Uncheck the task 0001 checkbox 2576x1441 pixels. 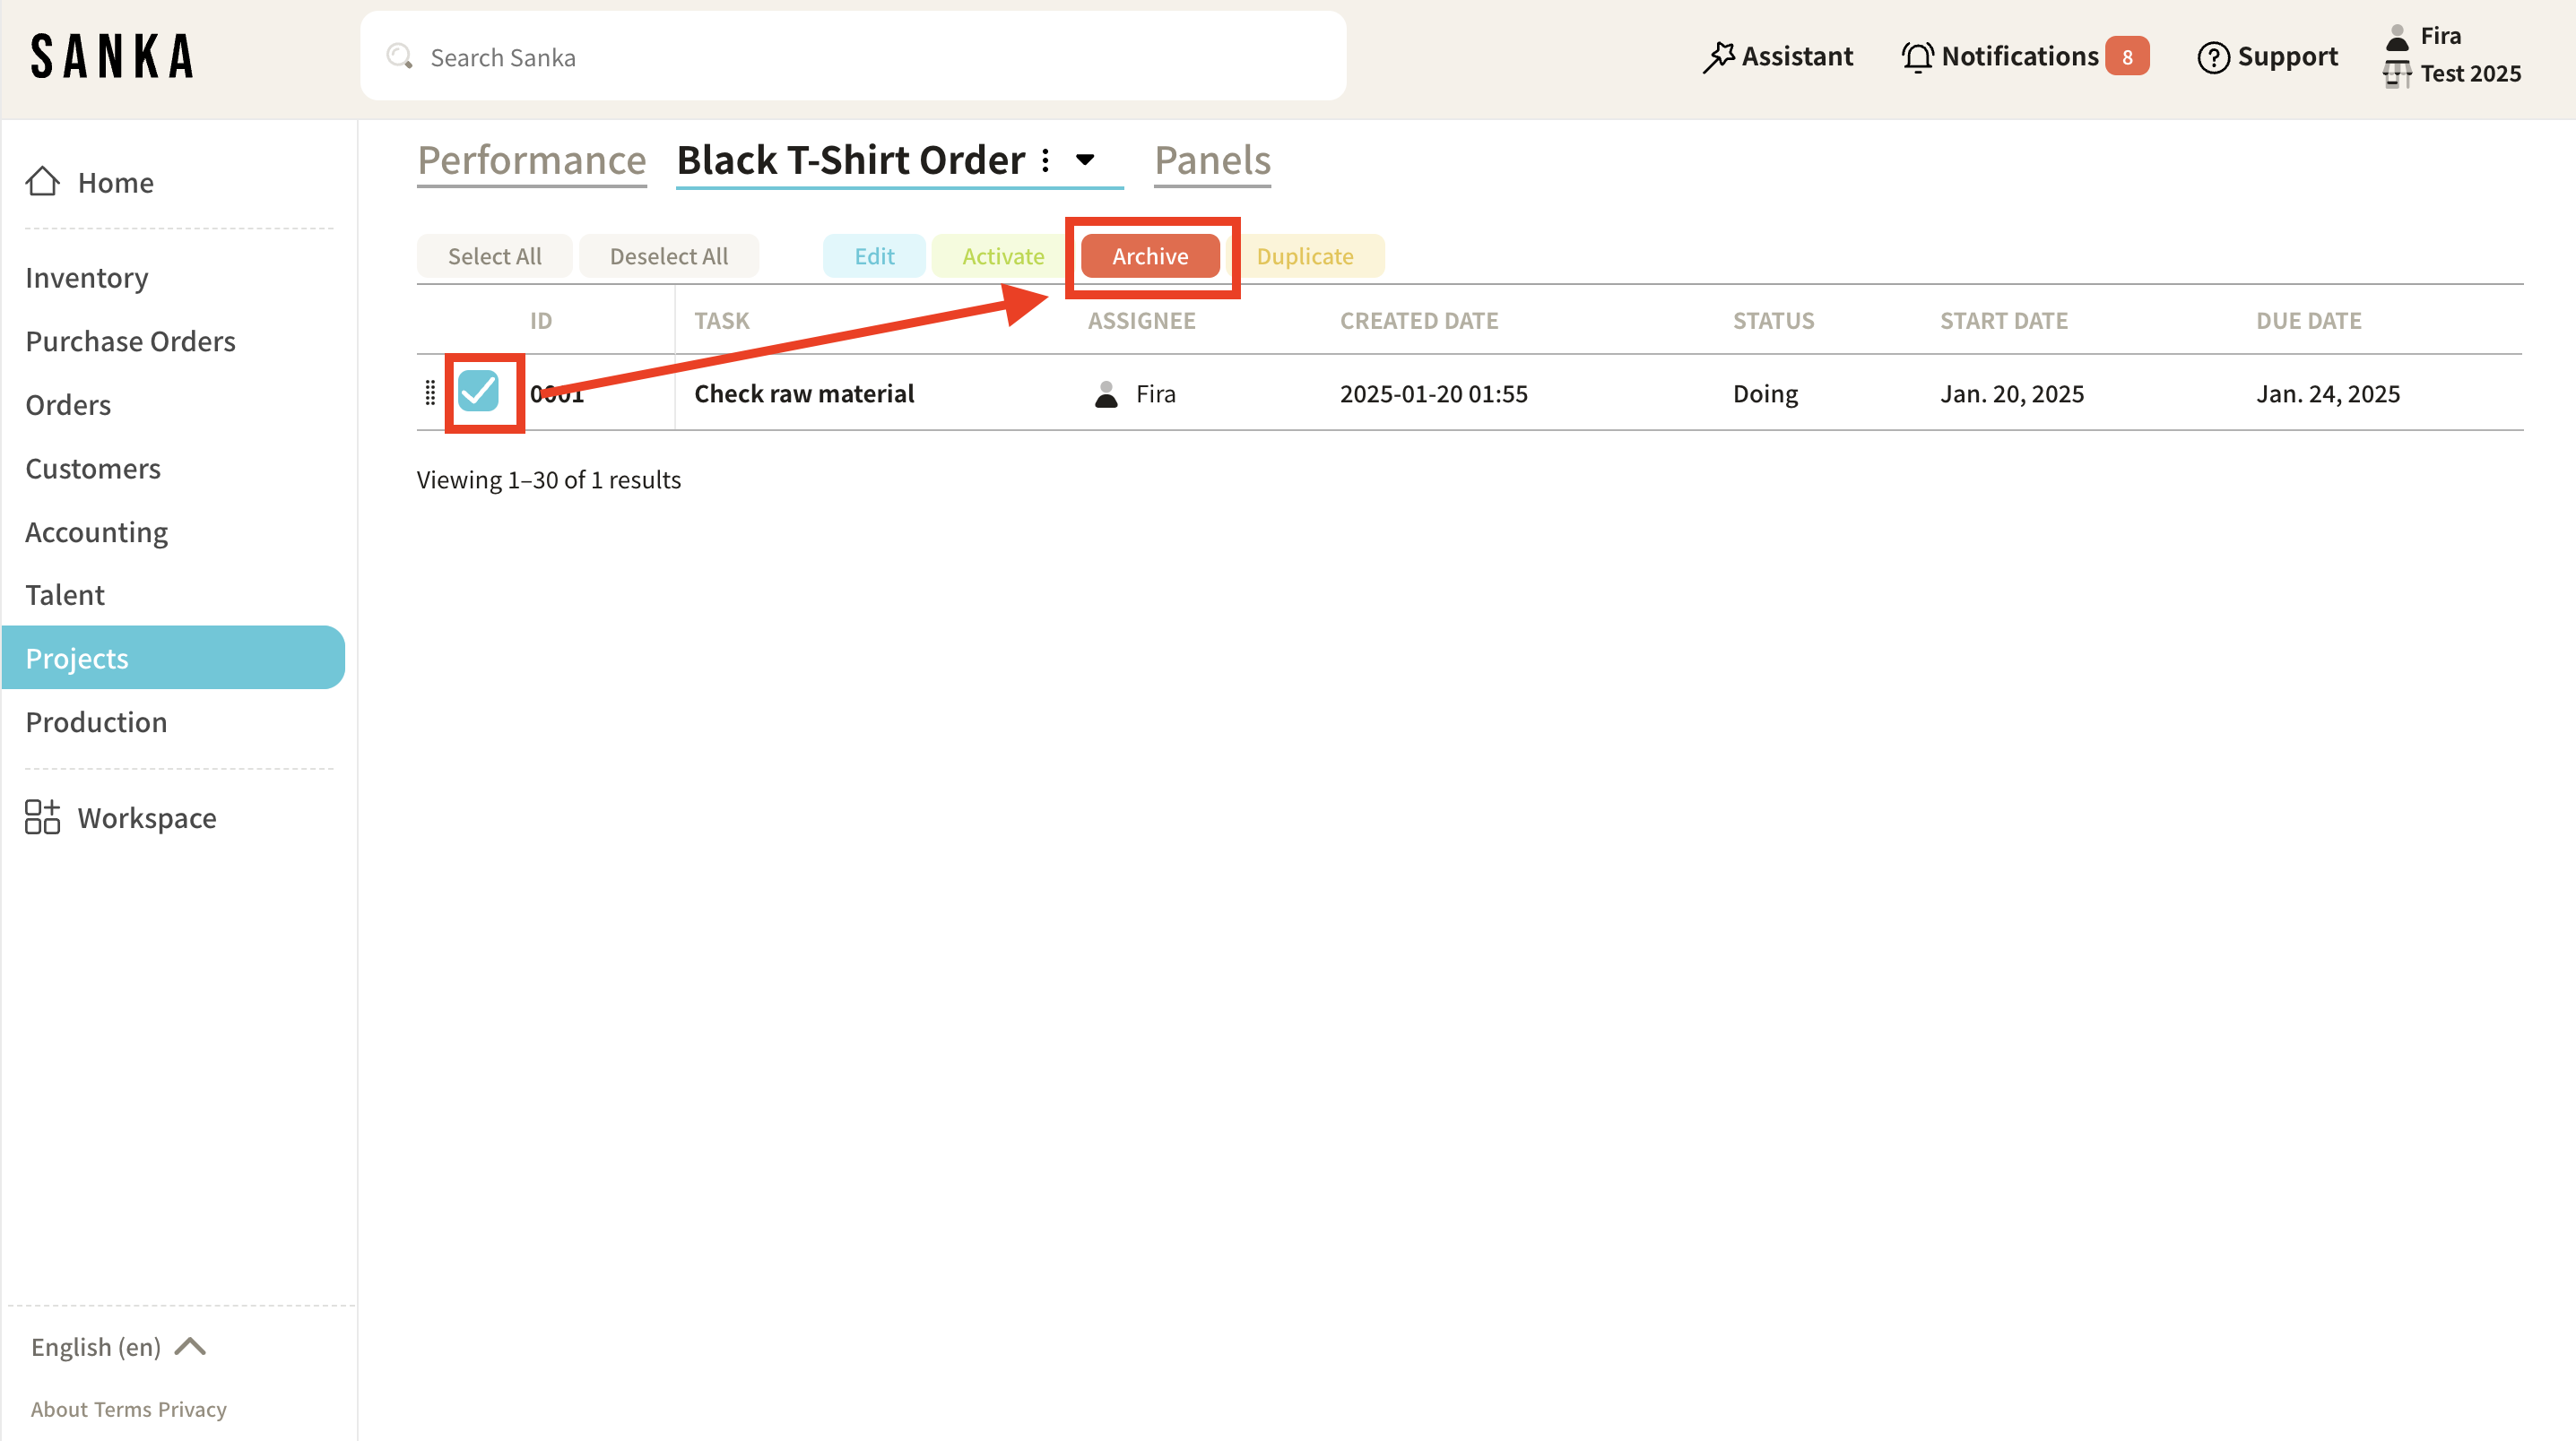(x=478, y=391)
